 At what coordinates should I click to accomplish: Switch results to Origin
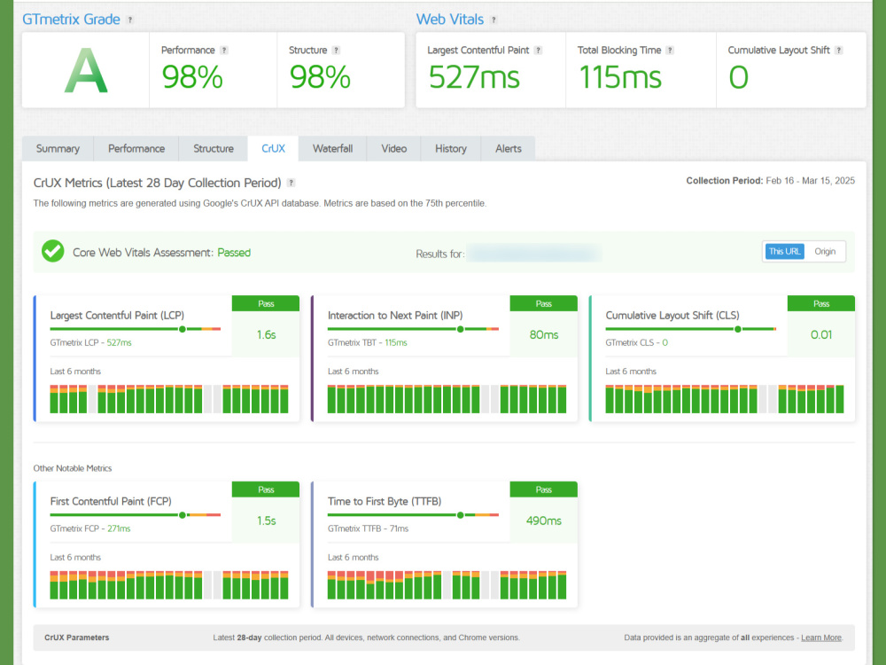(825, 252)
